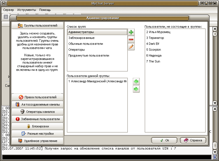Select user 3 Теринатор
Viewport: 219px width, 161px height.
click(x=175, y=38)
